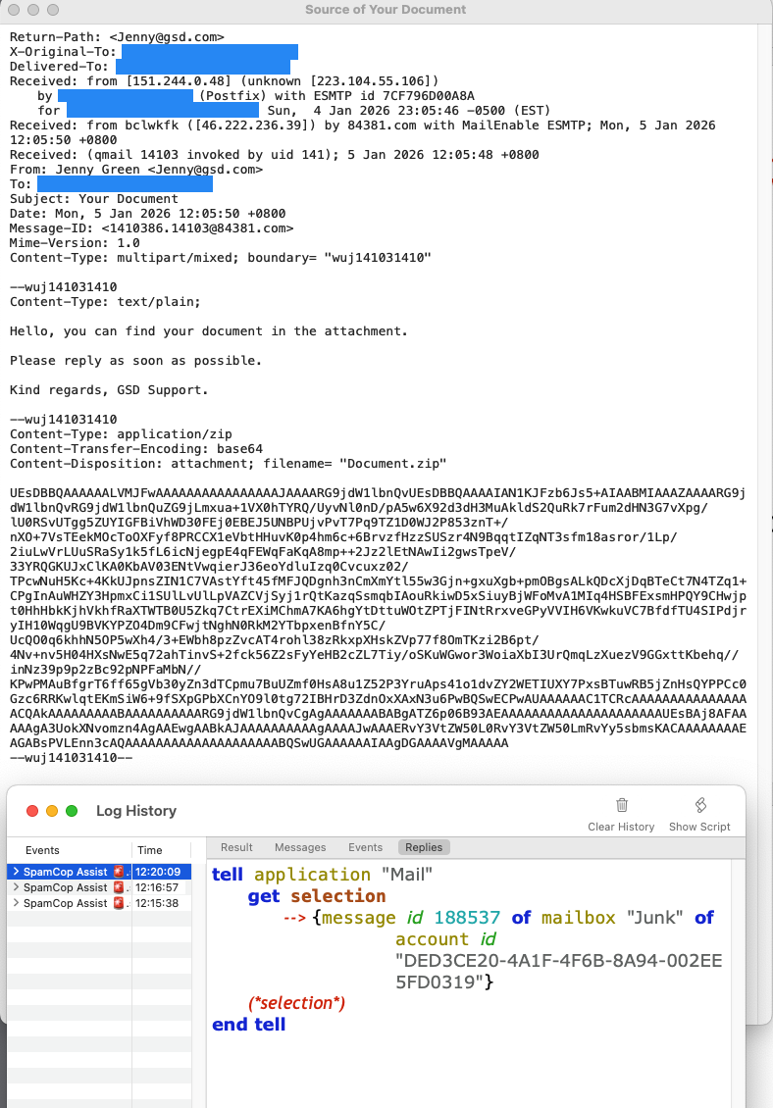
Task: Click the Events column header
Action: 42,850
